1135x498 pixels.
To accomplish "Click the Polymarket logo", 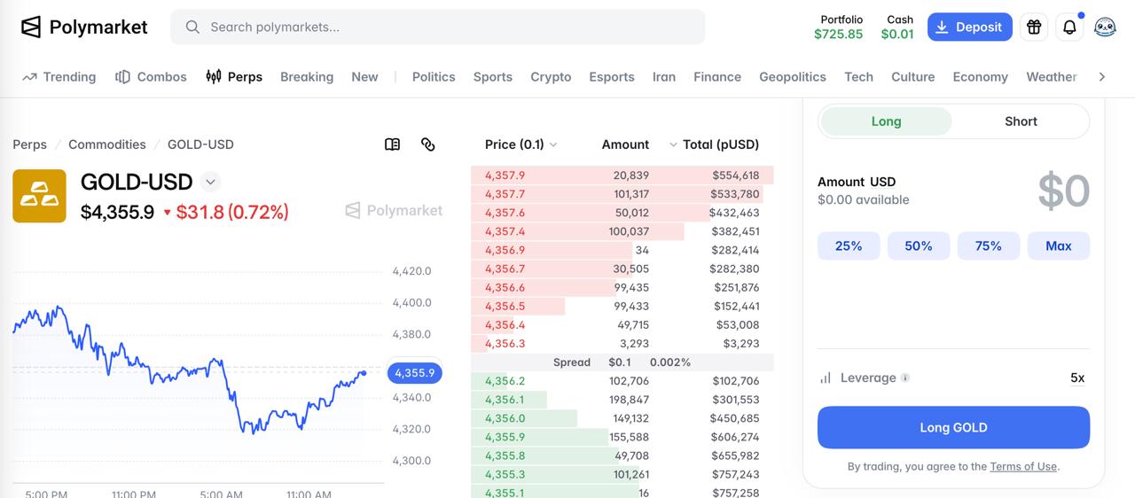I will (84, 27).
